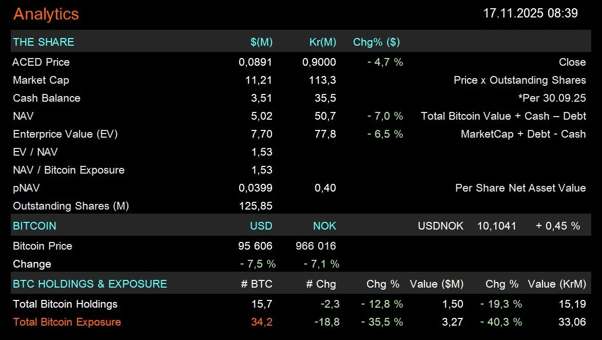Click the timestamp 17.11.2025 08:39
The image size is (602, 340).
(x=530, y=13)
